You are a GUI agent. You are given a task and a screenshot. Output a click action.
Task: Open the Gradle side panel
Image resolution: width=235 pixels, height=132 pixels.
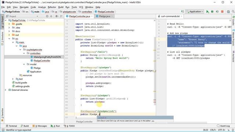point(234,21)
